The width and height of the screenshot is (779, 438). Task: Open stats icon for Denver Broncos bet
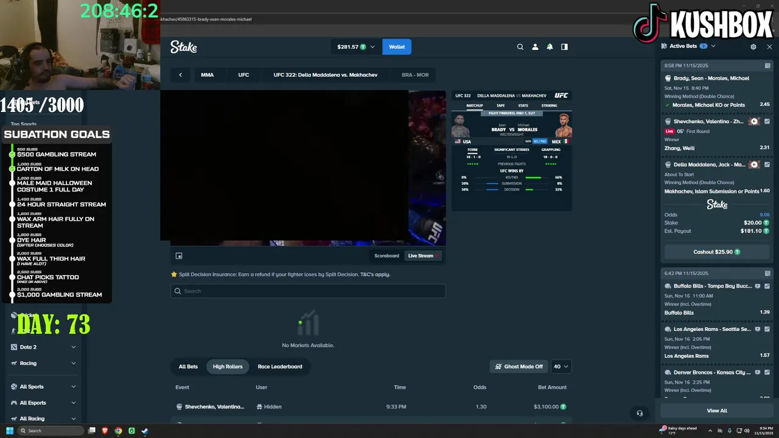point(767,372)
